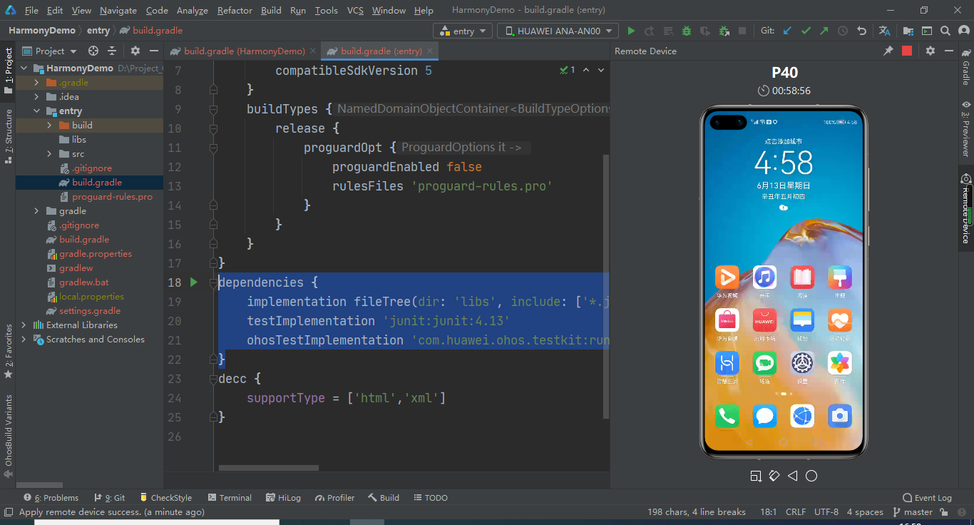This screenshot has width=974, height=525.
Task: Click the Rollback undo arrow in the toolbar
Action: pyautogui.click(x=861, y=31)
